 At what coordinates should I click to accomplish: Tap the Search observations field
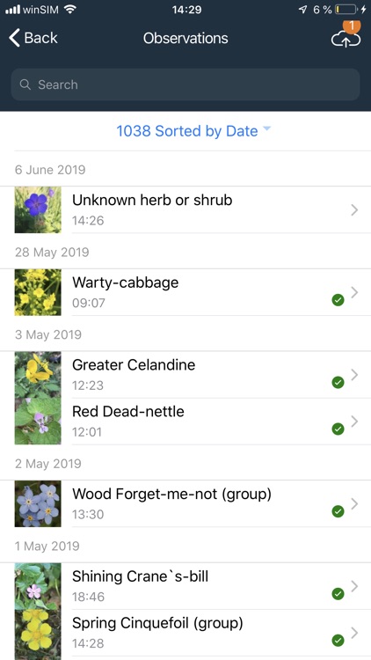tap(185, 84)
